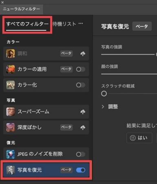
Task: Click the はい satisfaction button
Action: tap(139, 138)
